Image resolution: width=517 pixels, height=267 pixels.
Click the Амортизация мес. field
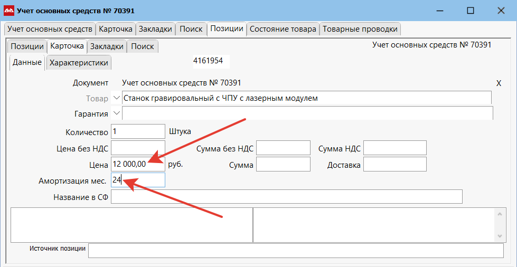[x=138, y=180]
